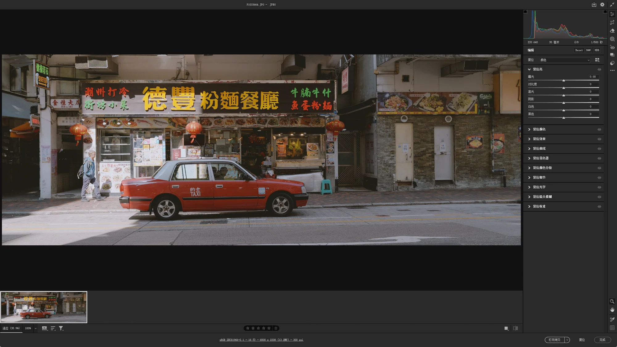Screen dimensions: 617x347
Task: Open the Masking tool
Action: 612,39
